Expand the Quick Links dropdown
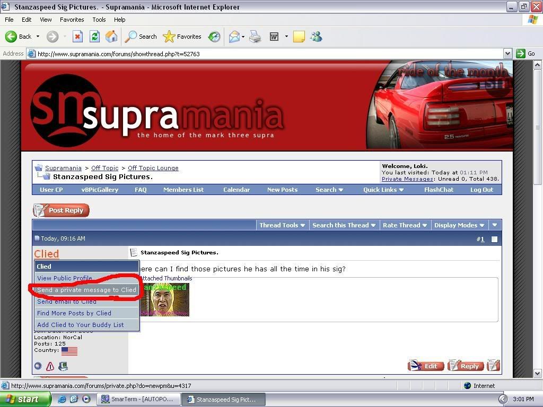The width and height of the screenshot is (543, 407). 383,190
